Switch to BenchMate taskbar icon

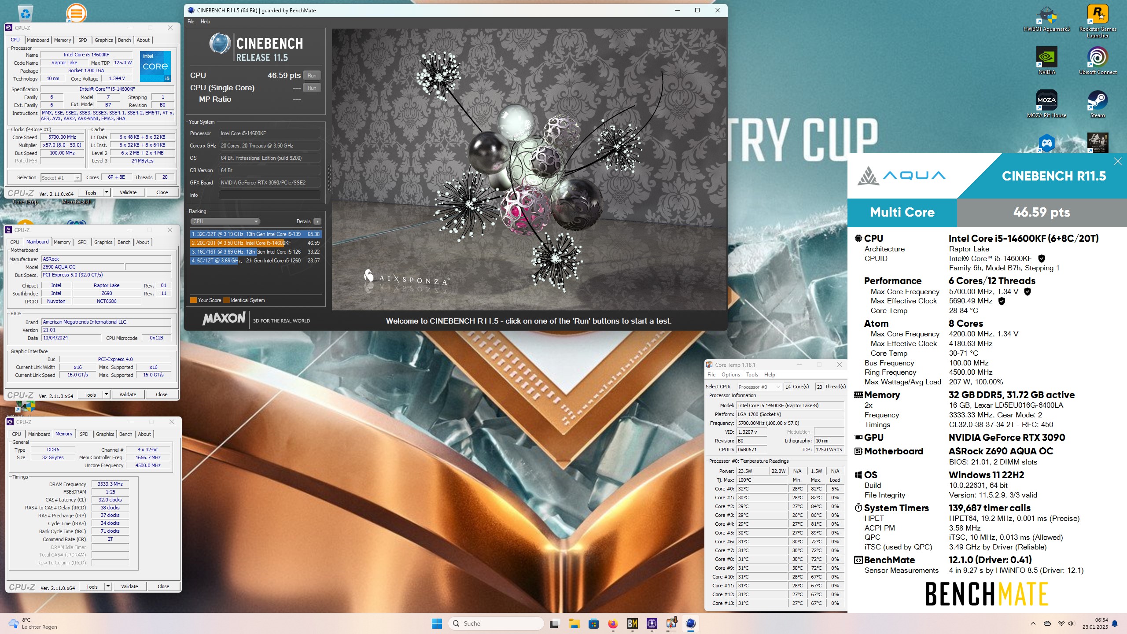coord(633,623)
